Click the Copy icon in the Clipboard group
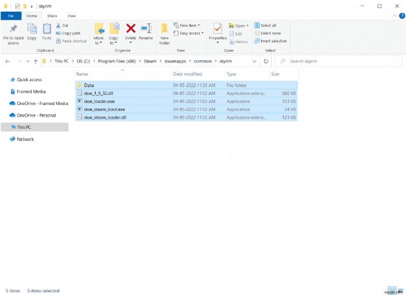The height and width of the screenshot is (295, 406). coord(32,30)
